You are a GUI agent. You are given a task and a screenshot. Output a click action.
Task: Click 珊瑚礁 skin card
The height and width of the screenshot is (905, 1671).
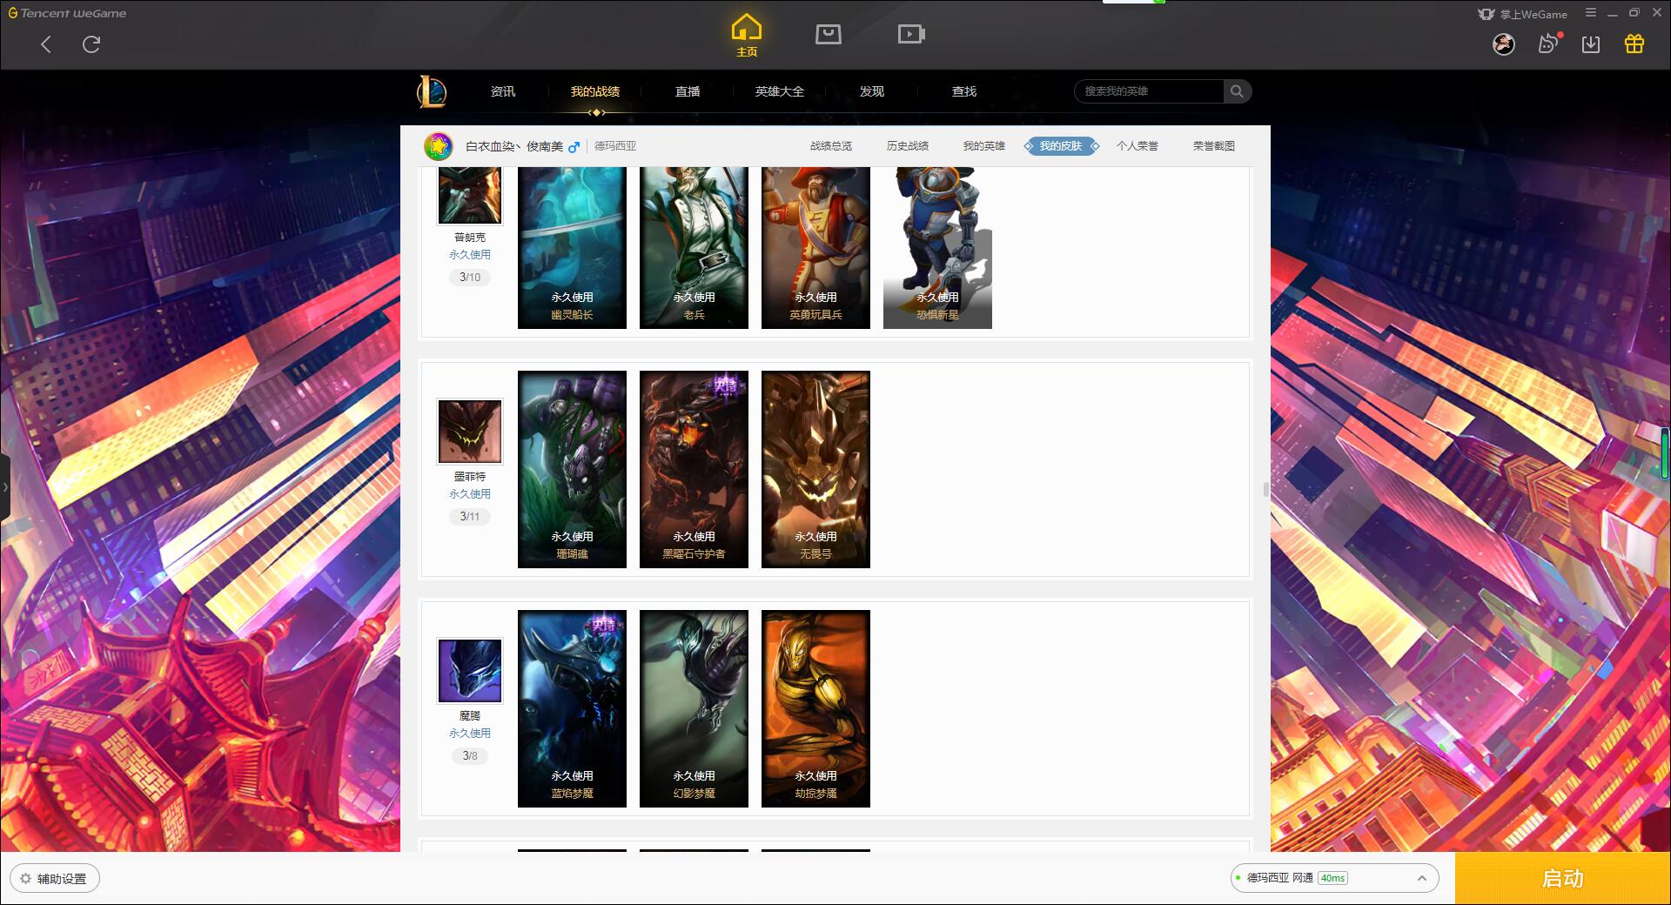tap(572, 470)
